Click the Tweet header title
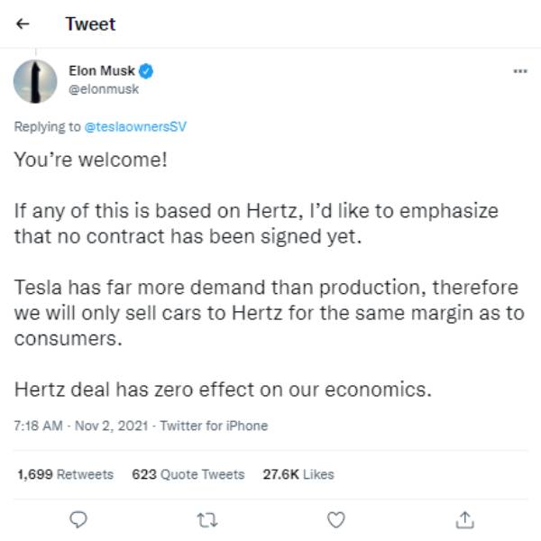The height and width of the screenshot is (541, 541). (x=90, y=24)
